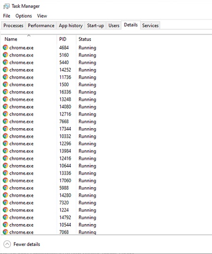
Task: Open the File menu
Action: 7,16
